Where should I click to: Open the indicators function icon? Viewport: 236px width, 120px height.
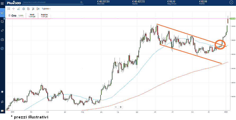(x=33, y=9)
